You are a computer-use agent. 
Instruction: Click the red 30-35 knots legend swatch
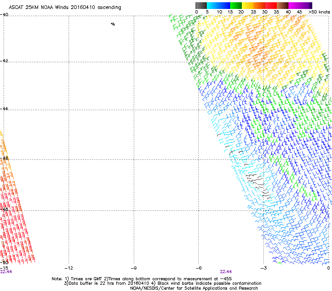271,5
